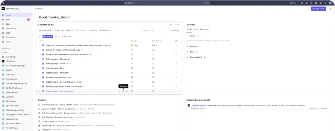Collapse the REVIEW status group
This screenshot has height=131, width=335.
40,36
